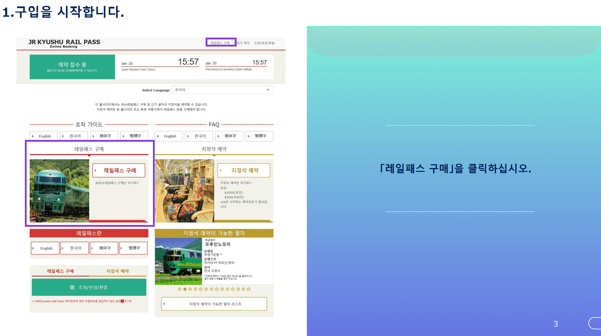Switch to the lower 지정석 예약 tab
This screenshot has width=601, height=336.
click(x=118, y=271)
